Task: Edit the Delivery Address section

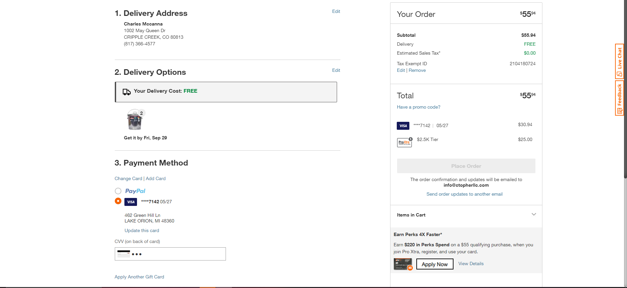Action: (336, 11)
